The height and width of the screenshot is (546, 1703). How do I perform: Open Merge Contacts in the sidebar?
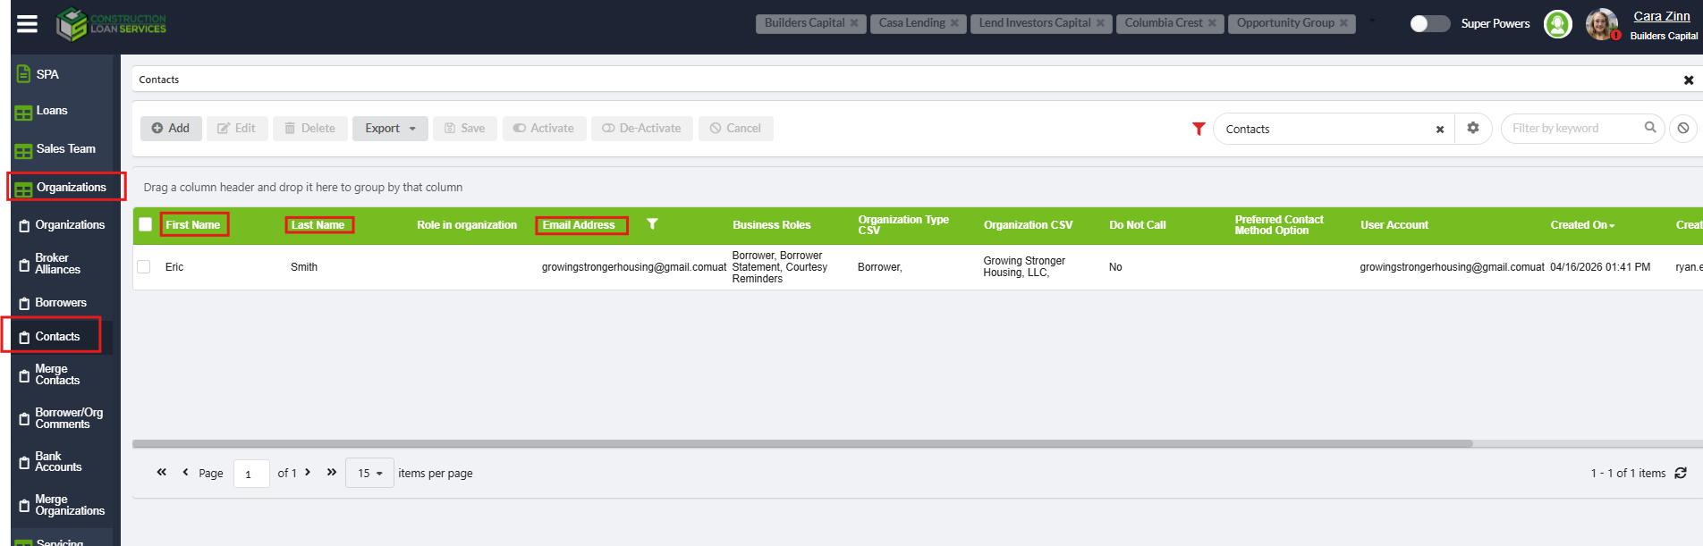click(57, 374)
